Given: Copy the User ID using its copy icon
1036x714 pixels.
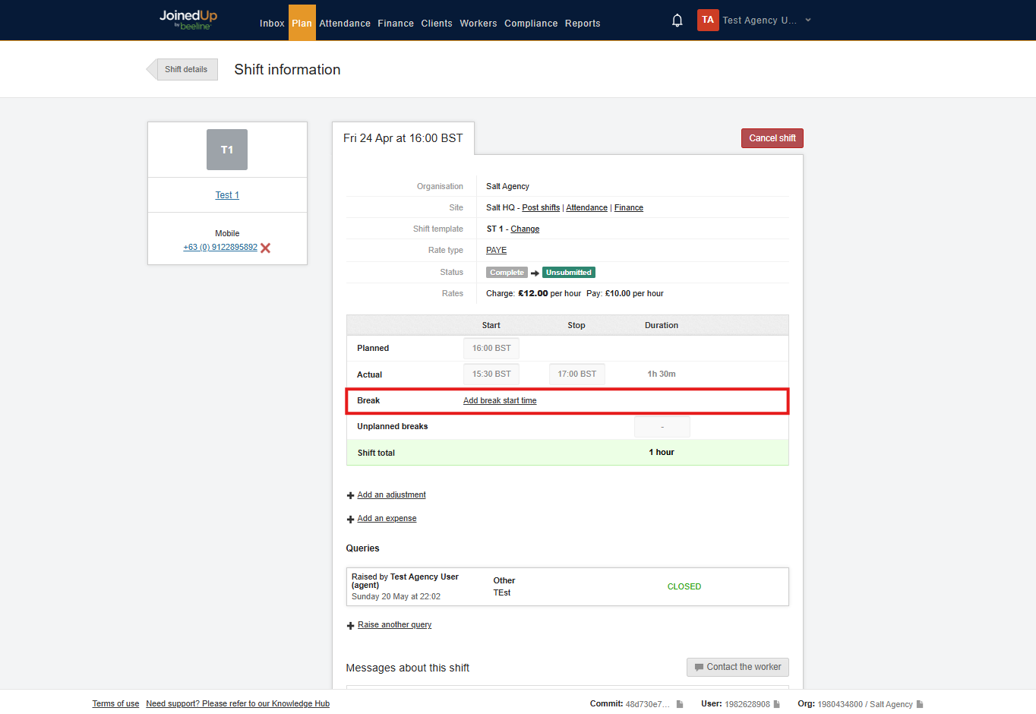Looking at the screenshot, I should coord(776,704).
